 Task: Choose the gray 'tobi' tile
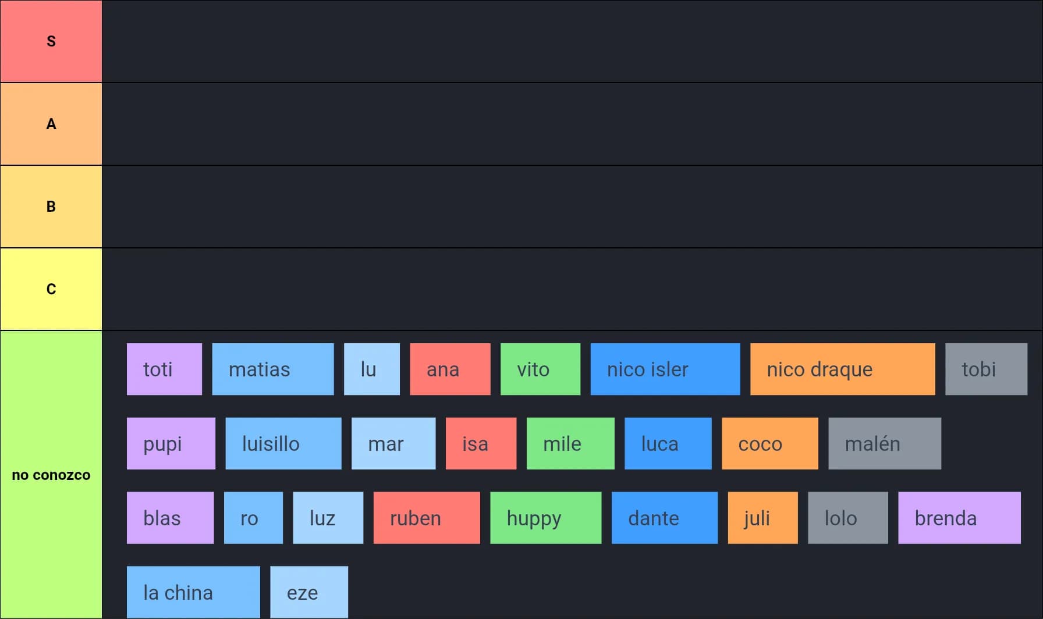[986, 369]
